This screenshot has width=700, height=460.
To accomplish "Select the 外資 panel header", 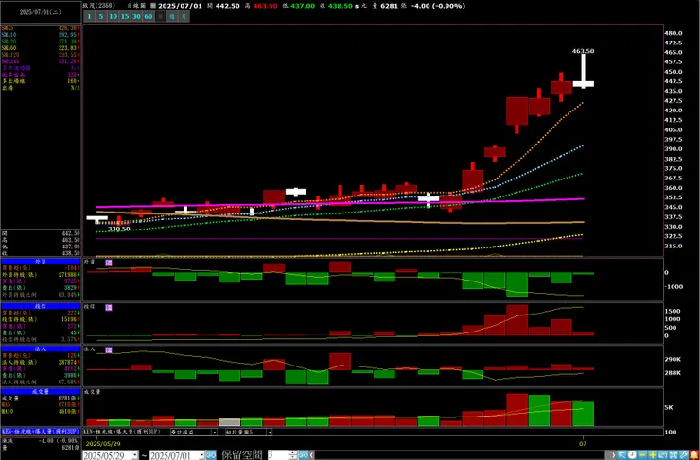I will (41, 263).
